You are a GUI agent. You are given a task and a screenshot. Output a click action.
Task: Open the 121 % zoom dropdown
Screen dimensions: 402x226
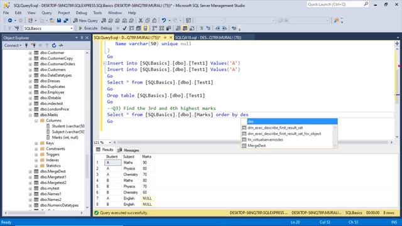(110, 143)
